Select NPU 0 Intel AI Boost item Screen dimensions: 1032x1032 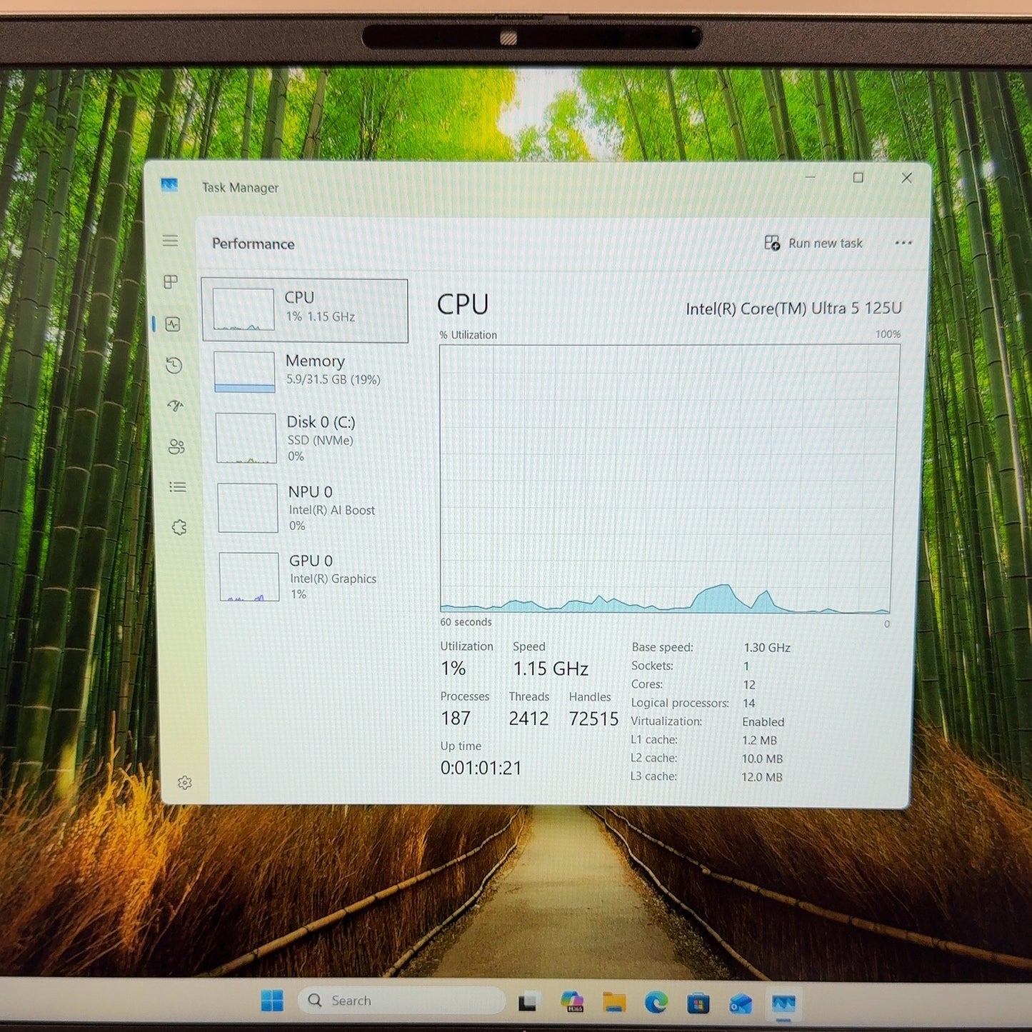pyautogui.click(x=310, y=508)
